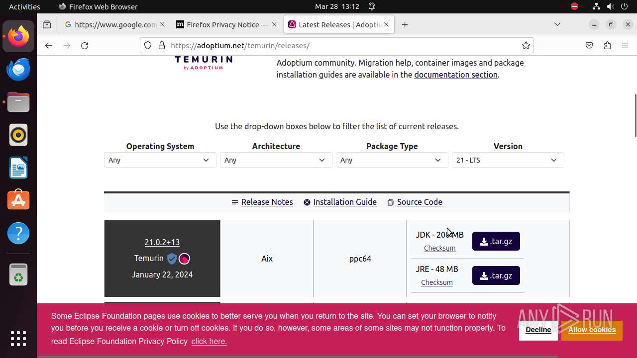Open the Files manager dock icon
This screenshot has width=637, height=358.
[x=18, y=102]
